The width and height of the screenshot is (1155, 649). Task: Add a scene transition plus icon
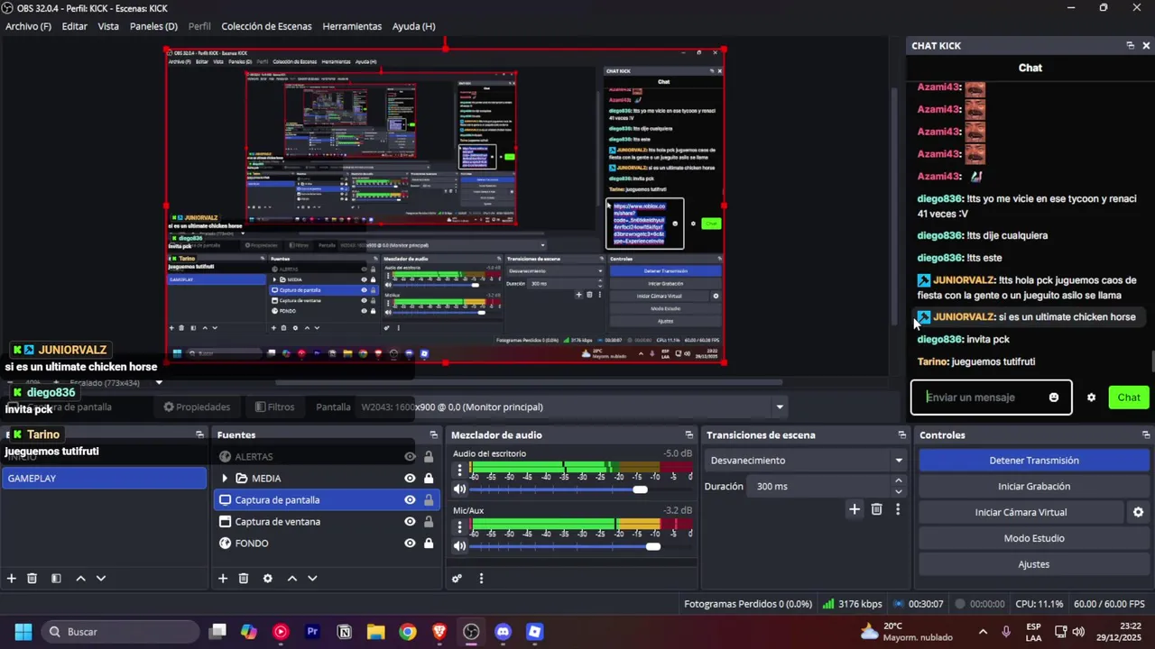(855, 509)
